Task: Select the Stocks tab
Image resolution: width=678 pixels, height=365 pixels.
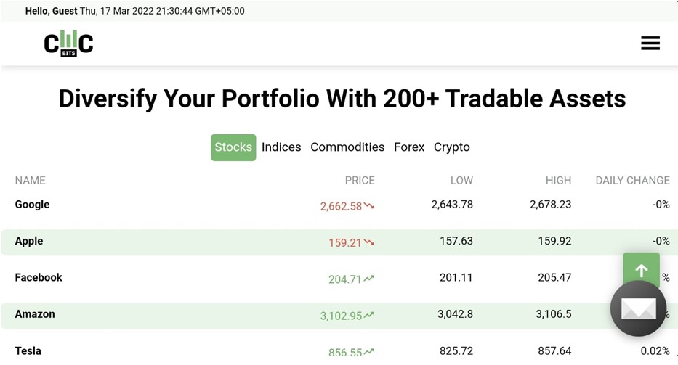Action: [233, 147]
